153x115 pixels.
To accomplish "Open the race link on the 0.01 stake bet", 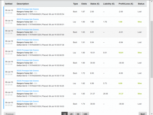I will [x=28, y=29].
